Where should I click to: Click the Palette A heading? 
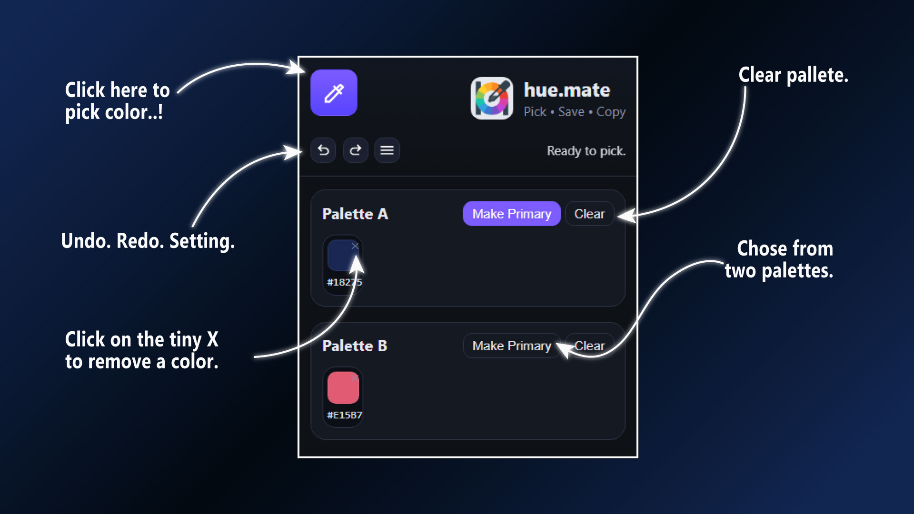355,214
